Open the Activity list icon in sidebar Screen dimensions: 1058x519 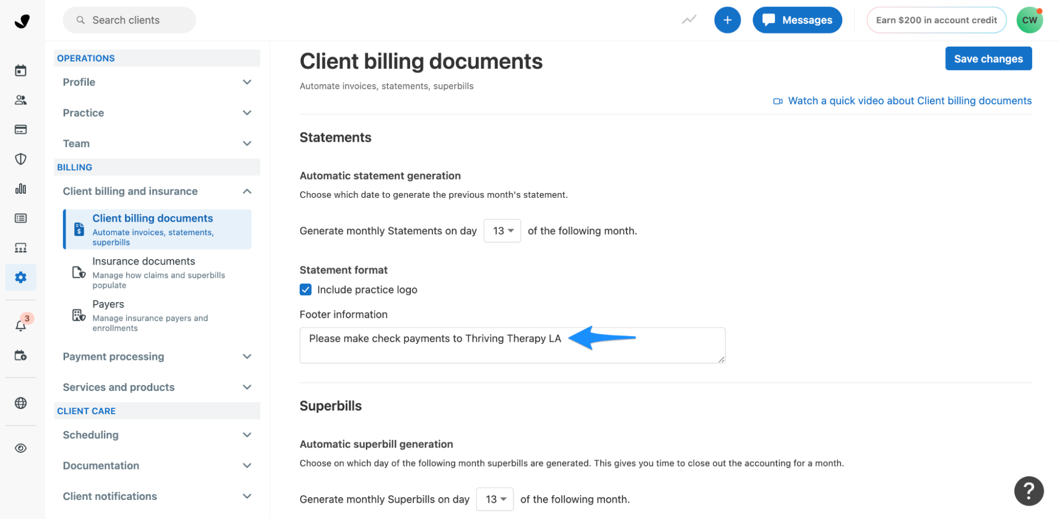21,218
